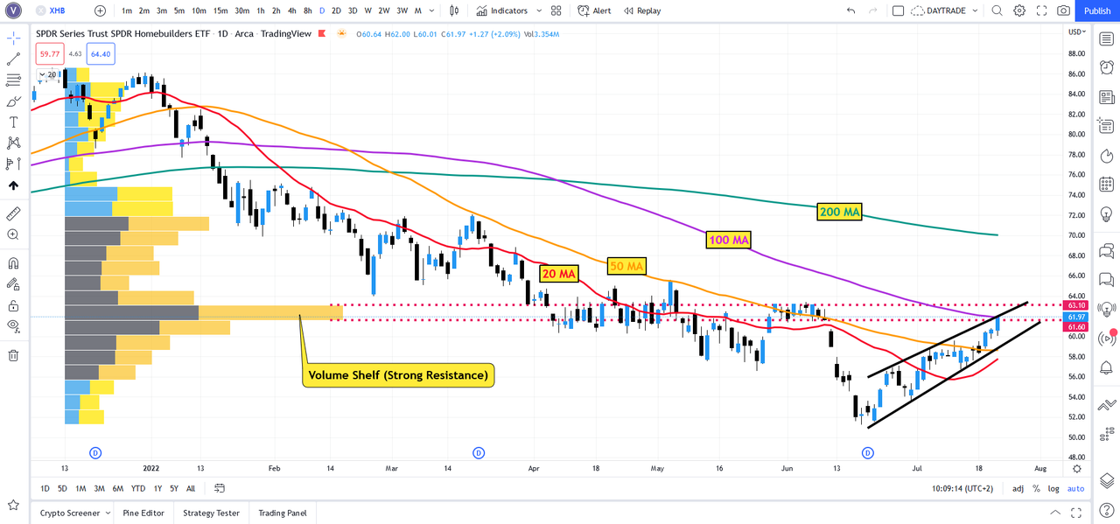
Task: Toggle percent scale on price axis
Action: pyautogui.click(x=1036, y=488)
